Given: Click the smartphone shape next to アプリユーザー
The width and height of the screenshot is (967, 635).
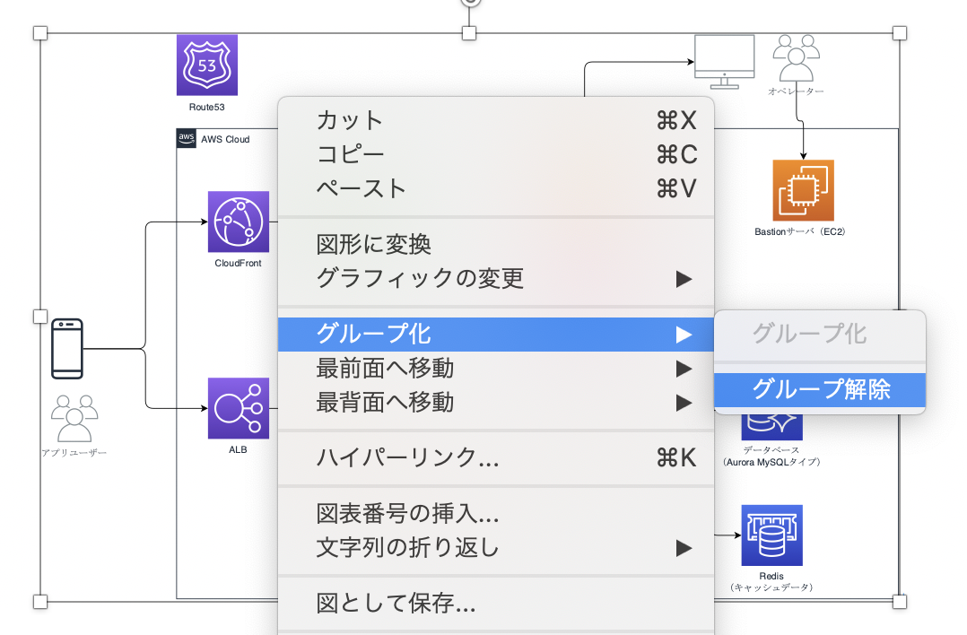Looking at the screenshot, I should click(x=67, y=350).
